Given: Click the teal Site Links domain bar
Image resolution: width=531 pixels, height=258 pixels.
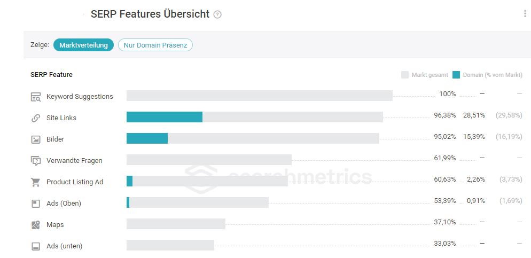Looking at the screenshot, I should click(165, 117).
